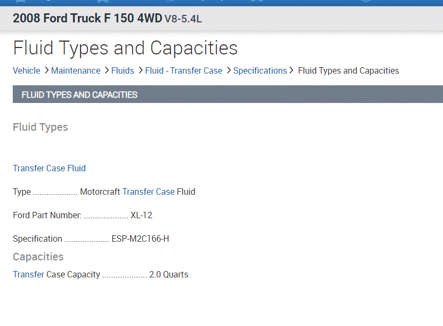Click the ESP-M2C166-H specification value
The image size is (443, 326).
(x=140, y=238)
